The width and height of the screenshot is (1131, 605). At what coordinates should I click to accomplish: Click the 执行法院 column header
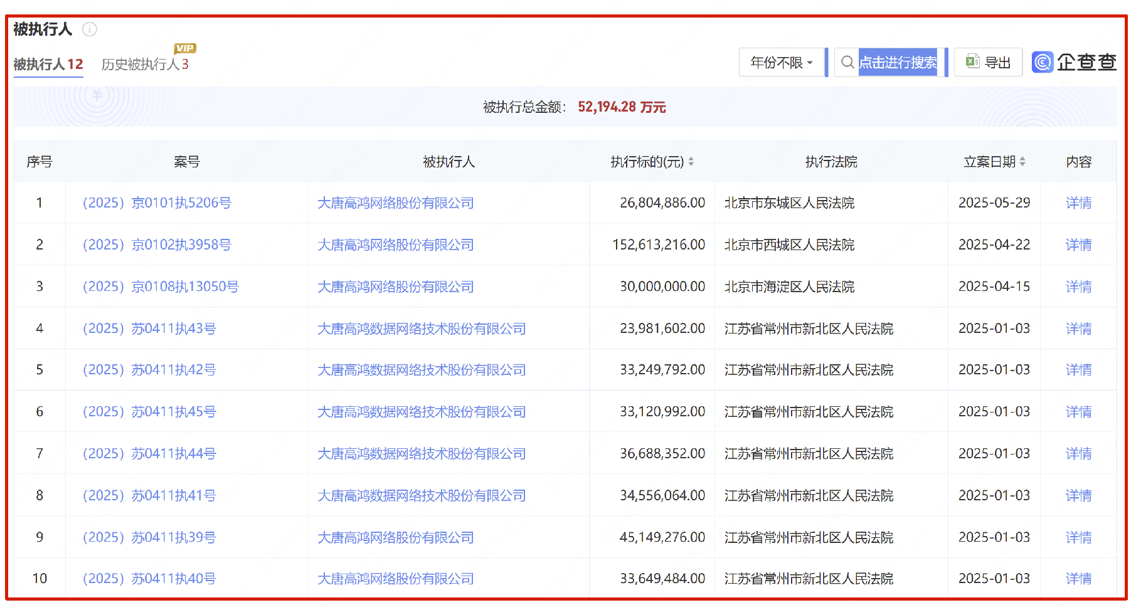[x=831, y=162]
